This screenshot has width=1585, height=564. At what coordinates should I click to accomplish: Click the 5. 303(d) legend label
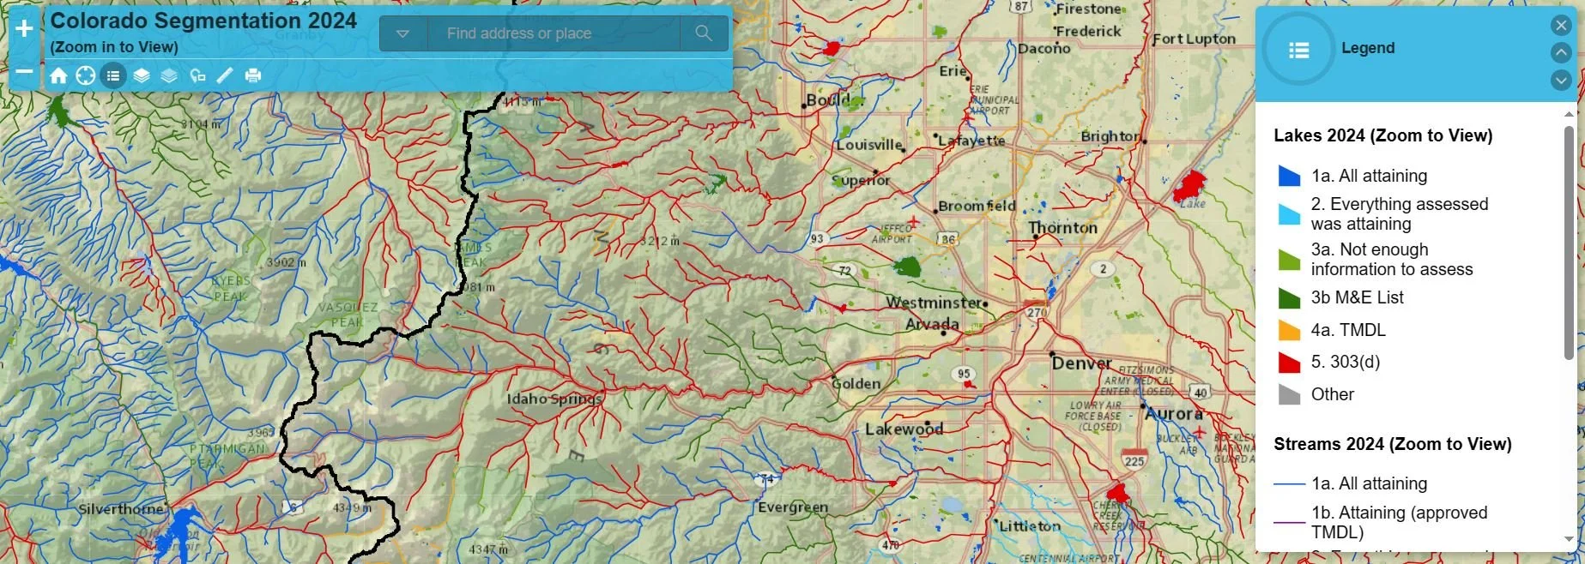(x=1345, y=362)
